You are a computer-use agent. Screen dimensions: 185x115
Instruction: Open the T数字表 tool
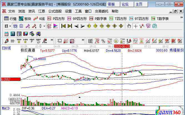click(x=160, y=19)
